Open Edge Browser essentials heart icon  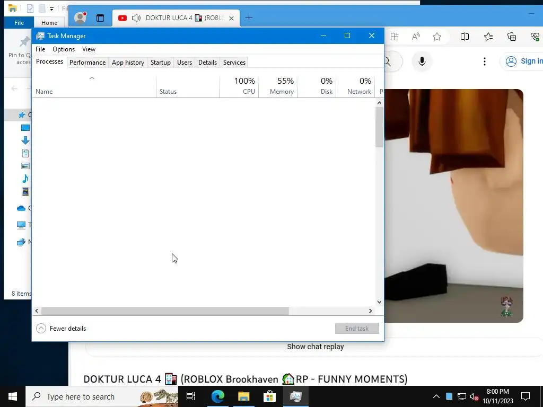[x=535, y=37]
